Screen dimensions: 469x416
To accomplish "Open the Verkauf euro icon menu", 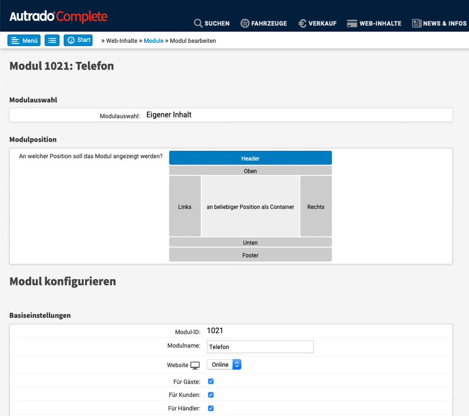I will point(317,24).
